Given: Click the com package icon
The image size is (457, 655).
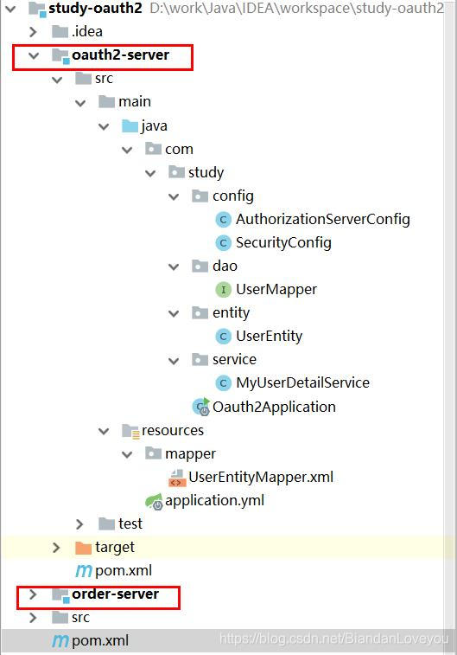Looking at the screenshot, I should tap(153, 149).
